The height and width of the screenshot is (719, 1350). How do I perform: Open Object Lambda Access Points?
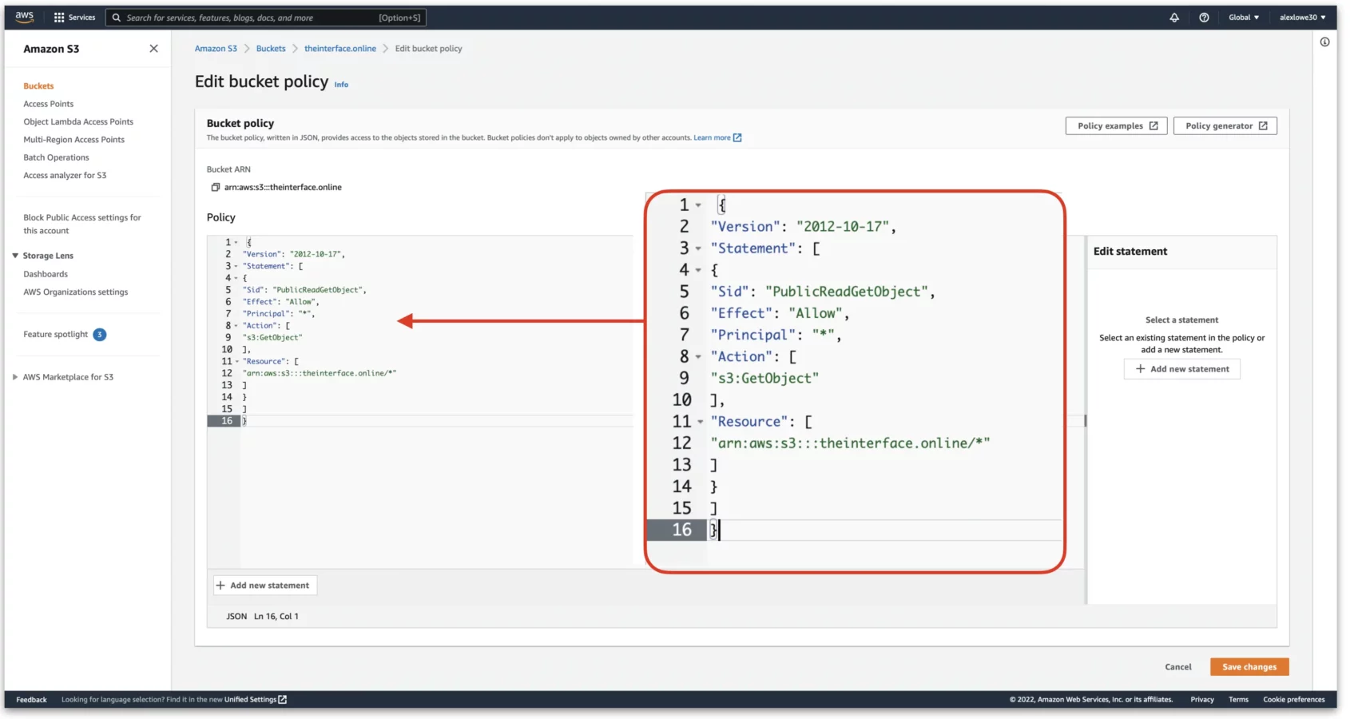(78, 122)
